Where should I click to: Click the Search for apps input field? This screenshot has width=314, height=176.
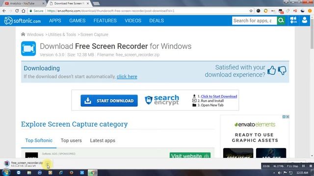(254, 21)
